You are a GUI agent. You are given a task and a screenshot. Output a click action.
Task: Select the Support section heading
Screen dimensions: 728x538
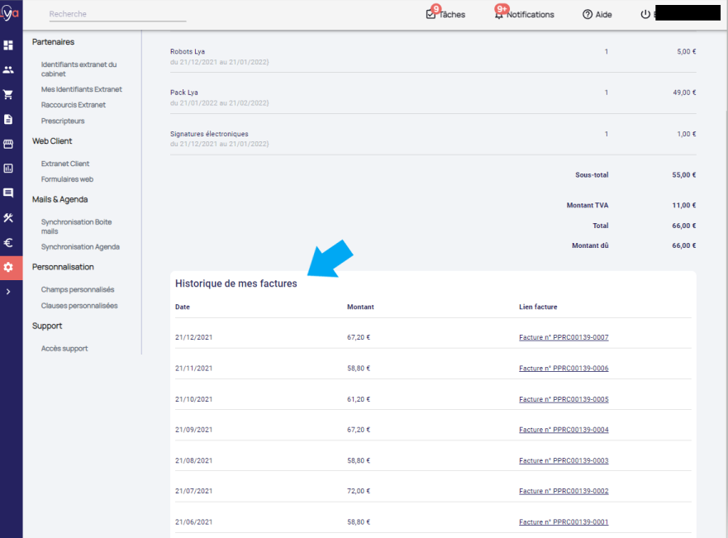(x=47, y=326)
